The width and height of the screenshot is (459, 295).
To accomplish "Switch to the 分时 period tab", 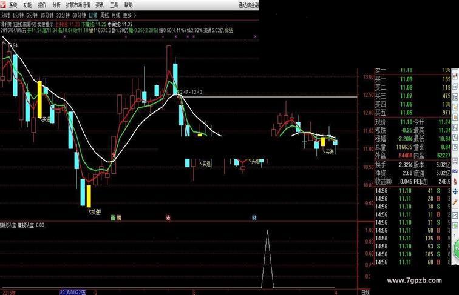I will 5,15.
